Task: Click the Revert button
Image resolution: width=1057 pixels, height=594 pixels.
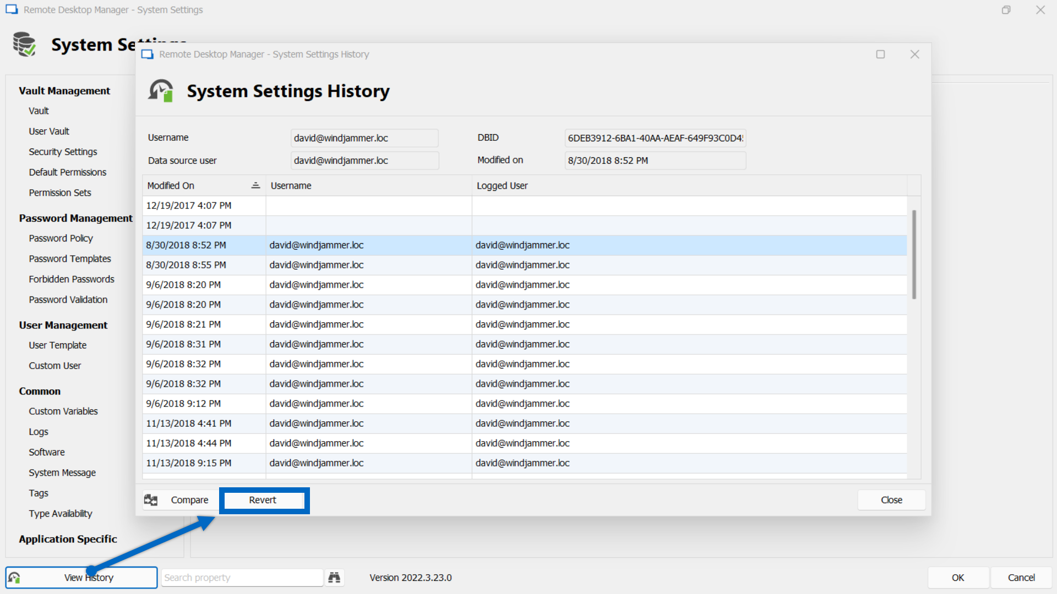Action: [x=264, y=500]
